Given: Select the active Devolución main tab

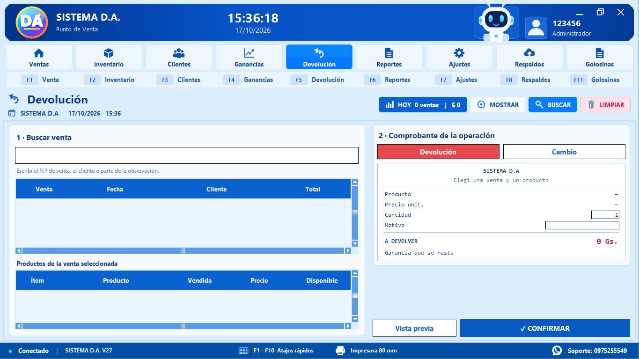Looking at the screenshot, I should (319, 57).
